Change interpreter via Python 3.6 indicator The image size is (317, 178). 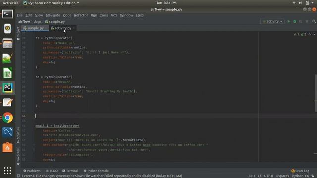point(300,176)
